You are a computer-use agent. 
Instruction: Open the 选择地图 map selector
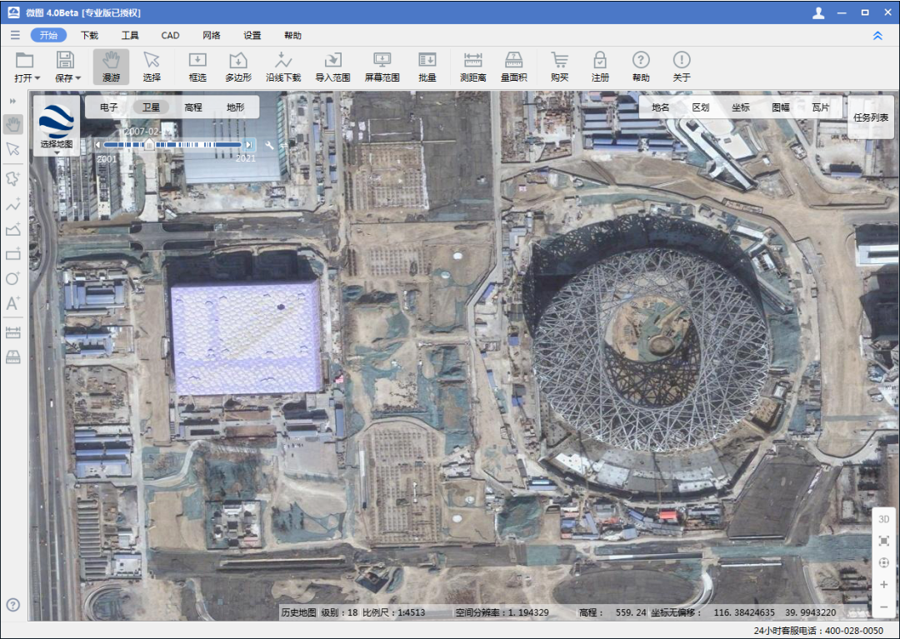(x=57, y=125)
